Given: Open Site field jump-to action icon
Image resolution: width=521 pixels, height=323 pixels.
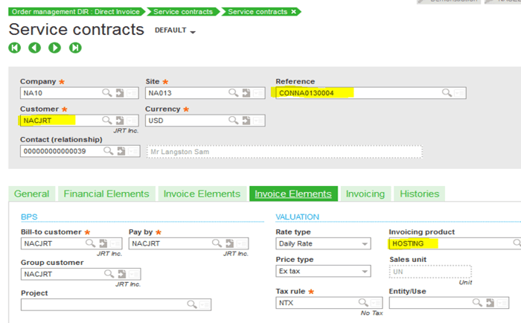Looking at the screenshot, I should (245, 93).
